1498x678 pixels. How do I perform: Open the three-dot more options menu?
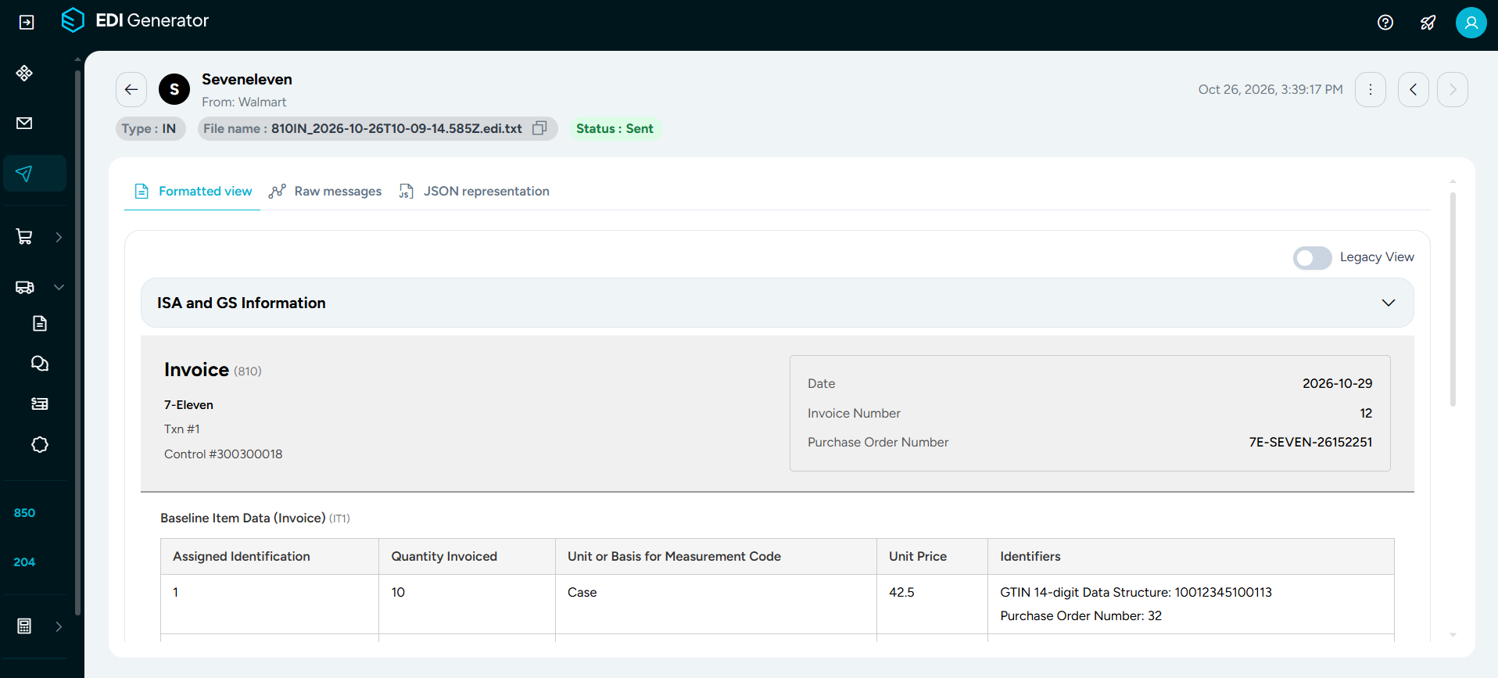click(1371, 89)
